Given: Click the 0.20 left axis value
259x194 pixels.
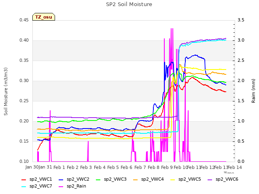Looking at the screenshot, I should point(24,121).
